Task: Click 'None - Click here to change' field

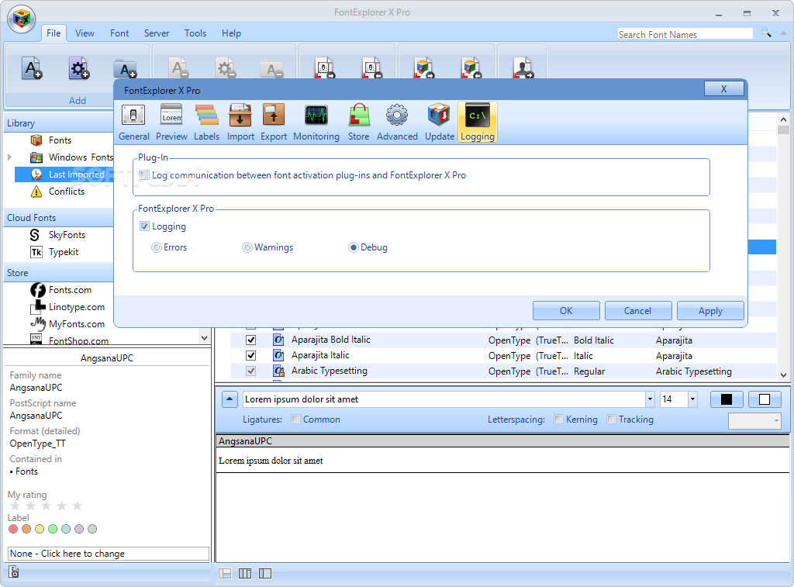Action: coord(109,554)
